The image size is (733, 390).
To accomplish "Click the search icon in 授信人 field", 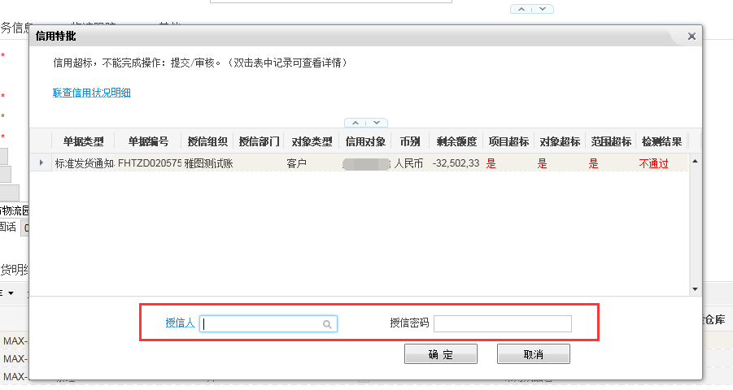I will click(x=327, y=324).
